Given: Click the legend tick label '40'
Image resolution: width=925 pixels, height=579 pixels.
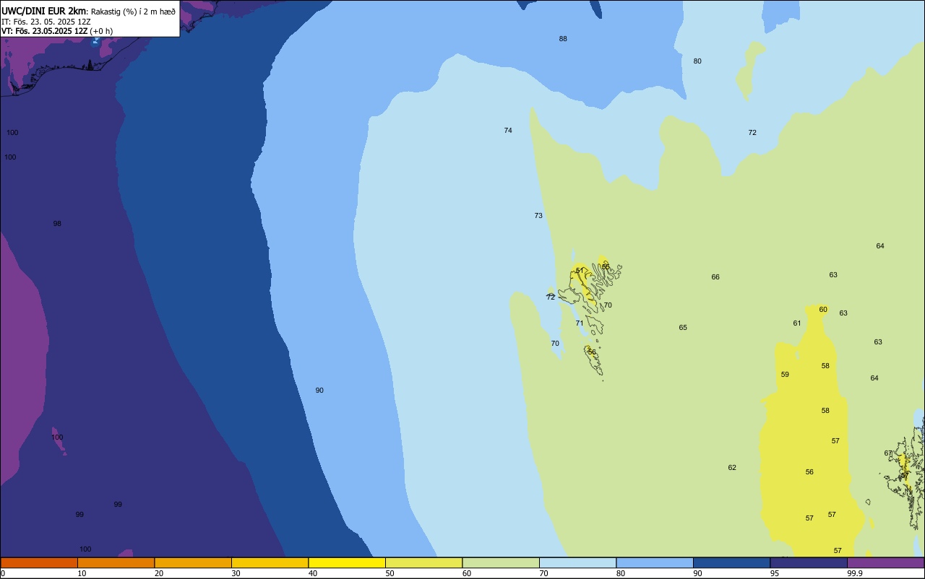Looking at the screenshot, I should pyautogui.click(x=313, y=573).
